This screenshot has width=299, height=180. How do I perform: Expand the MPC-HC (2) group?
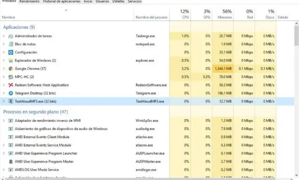click(3, 77)
